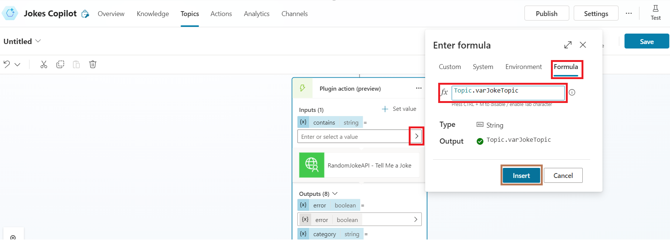The width and height of the screenshot is (670, 241).
Task: Click the copy icon in toolbar
Action: (x=60, y=65)
